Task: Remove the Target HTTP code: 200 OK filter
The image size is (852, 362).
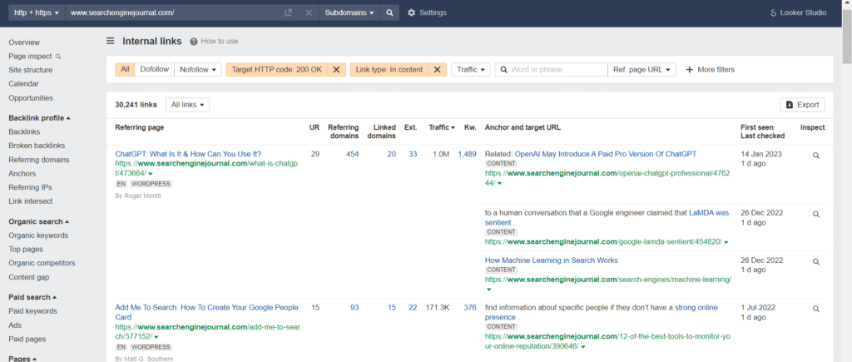Action: (x=336, y=70)
